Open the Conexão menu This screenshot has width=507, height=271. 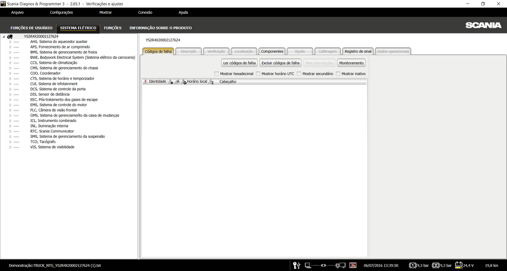(x=145, y=12)
